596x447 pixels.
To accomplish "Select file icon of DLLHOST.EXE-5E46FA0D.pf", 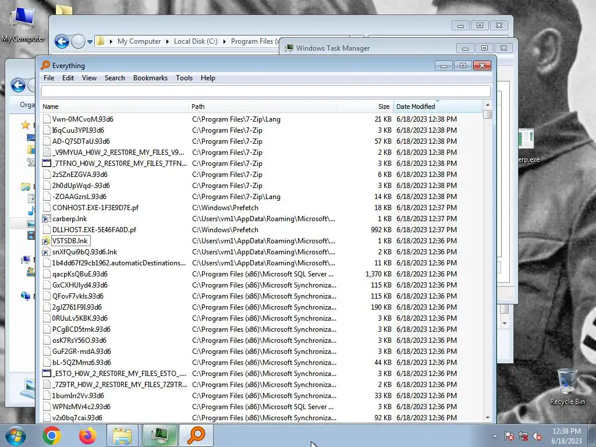I will tap(47, 229).
